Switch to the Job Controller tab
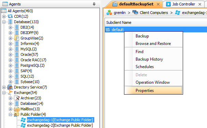This screenshot has width=207, height=128. [x=183, y=4]
